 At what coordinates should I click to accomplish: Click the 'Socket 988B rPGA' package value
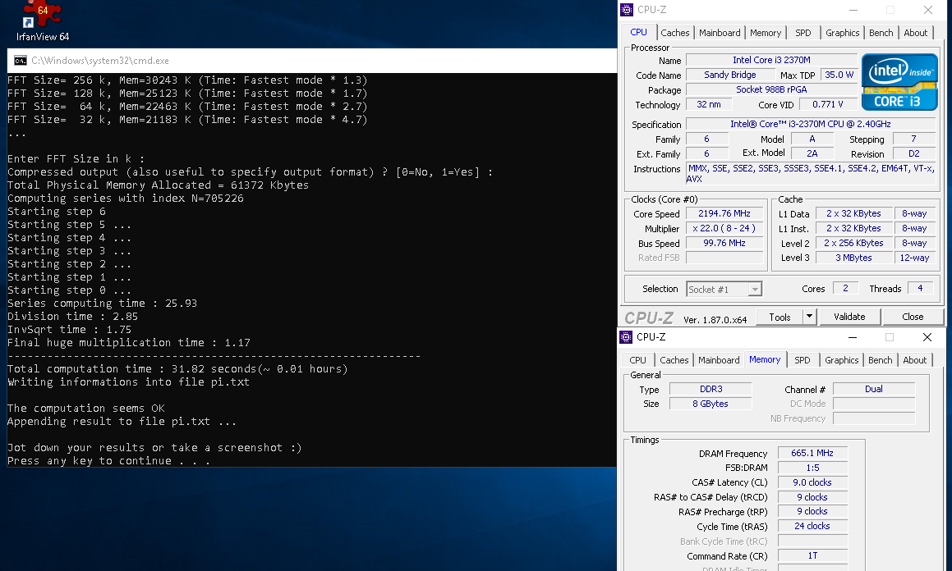(x=771, y=89)
